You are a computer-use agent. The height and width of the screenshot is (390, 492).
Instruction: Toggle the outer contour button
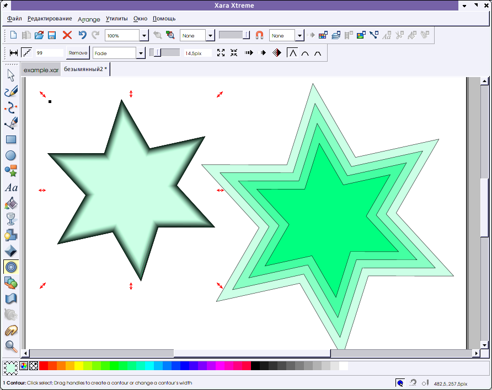pos(221,53)
